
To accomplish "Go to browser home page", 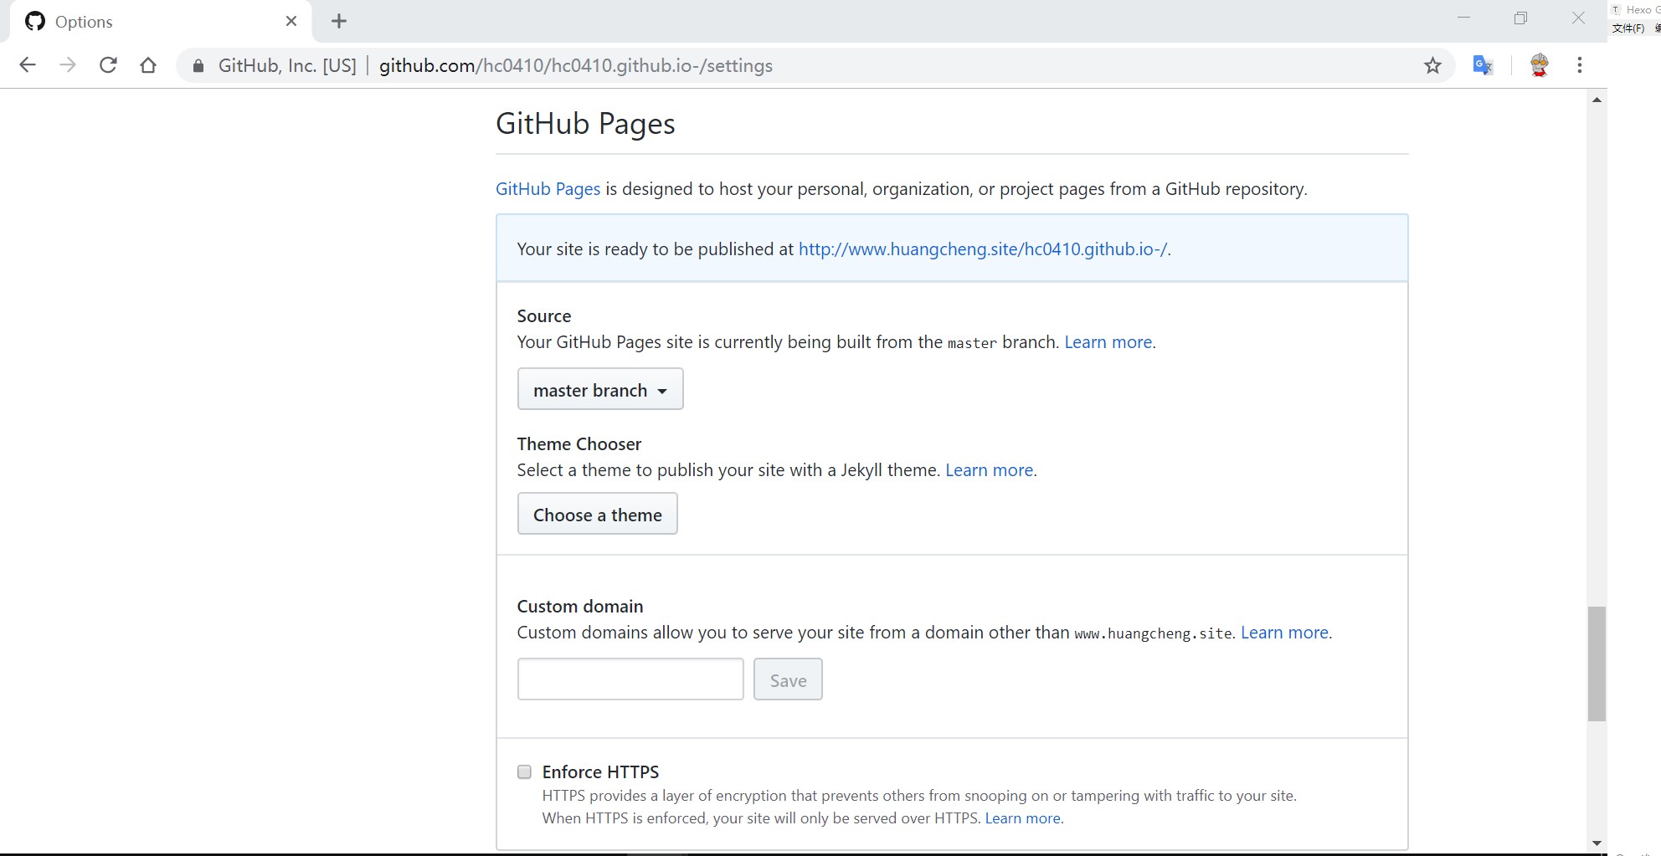I will tap(148, 65).
